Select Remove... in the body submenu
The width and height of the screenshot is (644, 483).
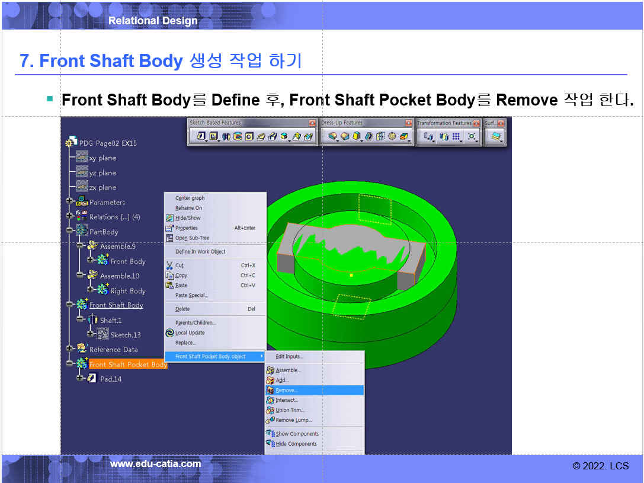(x=287, y=391)
